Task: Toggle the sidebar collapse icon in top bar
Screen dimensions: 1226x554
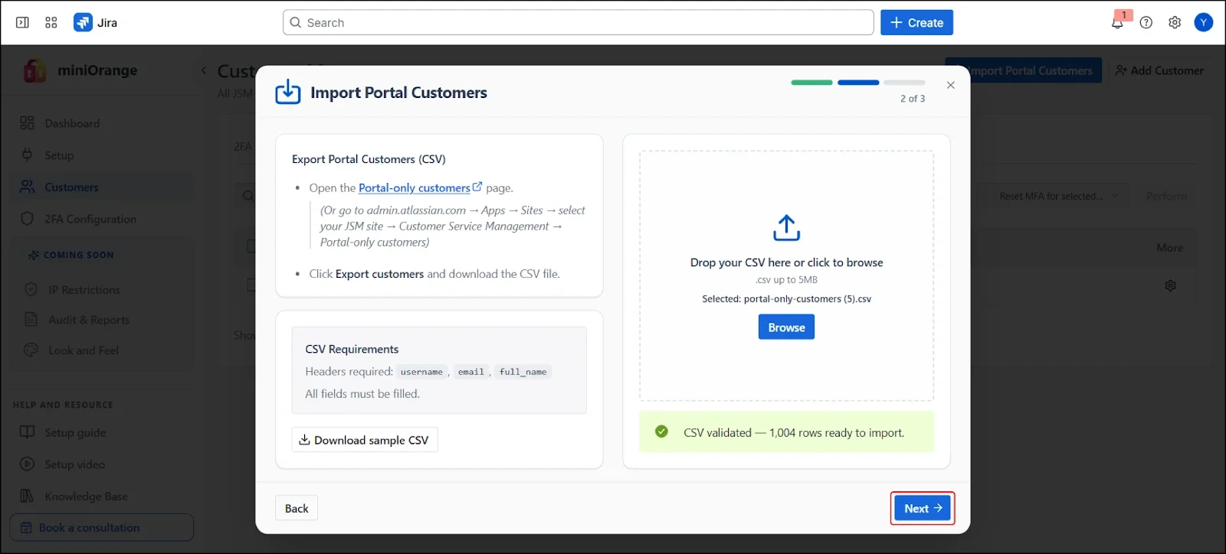Action: [22, 23]
